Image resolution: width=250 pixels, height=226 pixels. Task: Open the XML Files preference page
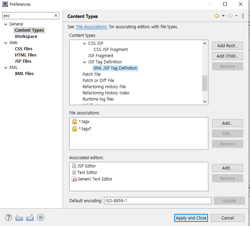click(x=24, y=74)
